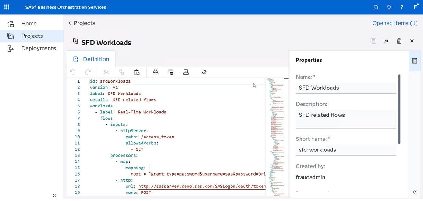Click the 'processors:' code line
The width and height of the screenshot is (423, 201).
[124, 155]
